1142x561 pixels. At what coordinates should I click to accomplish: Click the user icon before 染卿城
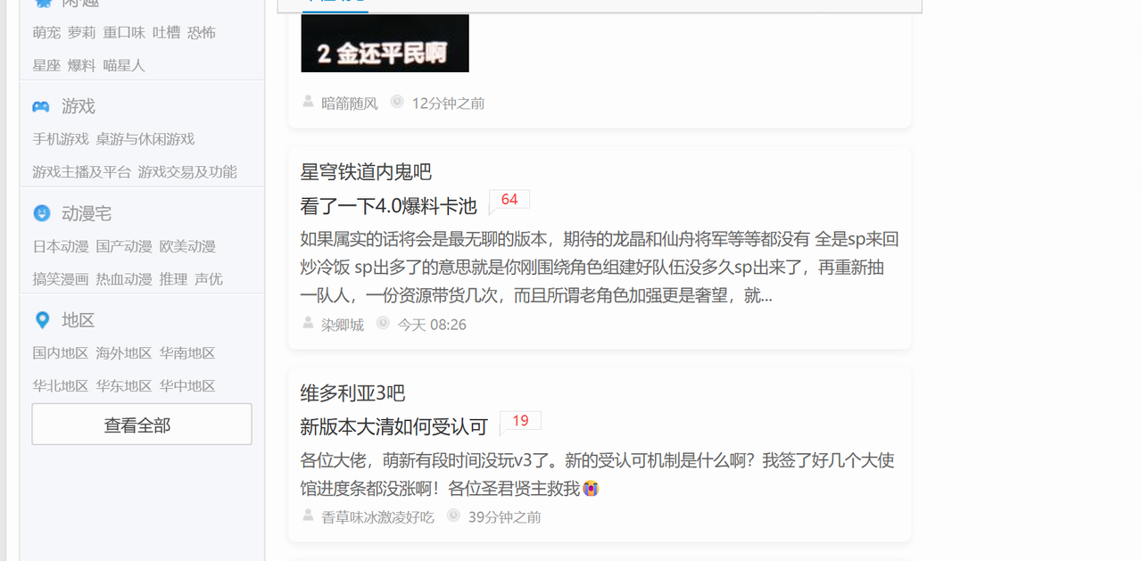point(308,324)
